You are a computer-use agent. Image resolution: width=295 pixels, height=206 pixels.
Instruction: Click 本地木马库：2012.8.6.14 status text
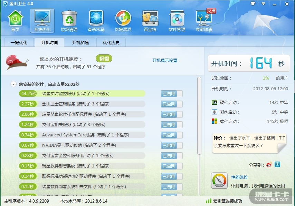pyautogui.click(x=84, y=201)
